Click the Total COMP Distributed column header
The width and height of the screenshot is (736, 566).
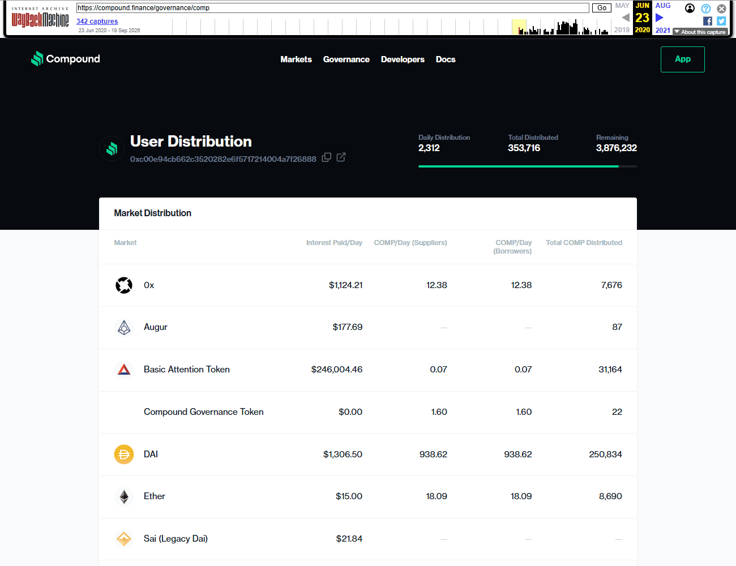click(x=584, y=243)
